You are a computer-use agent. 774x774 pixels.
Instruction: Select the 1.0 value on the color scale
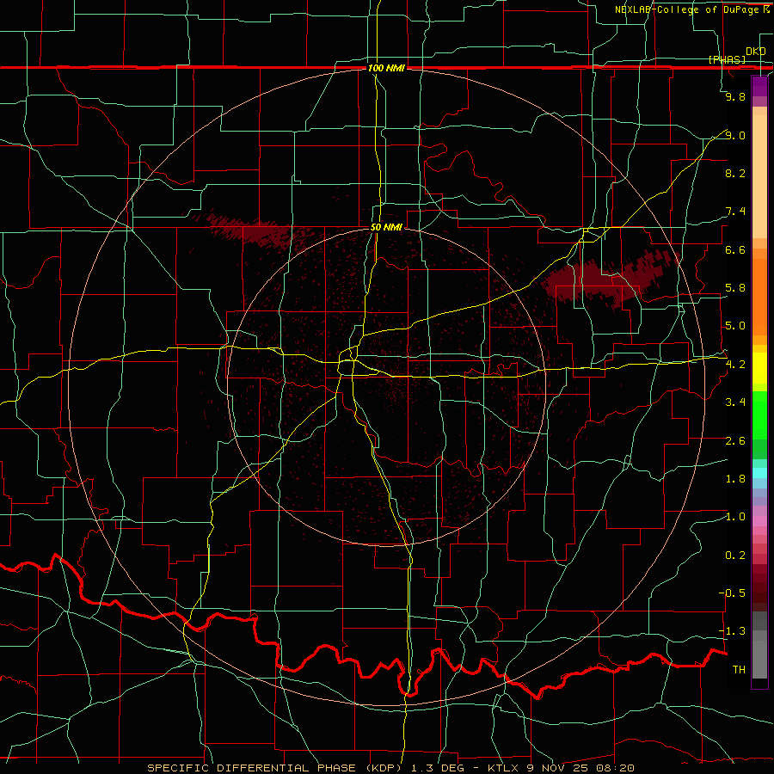point(735,517)
